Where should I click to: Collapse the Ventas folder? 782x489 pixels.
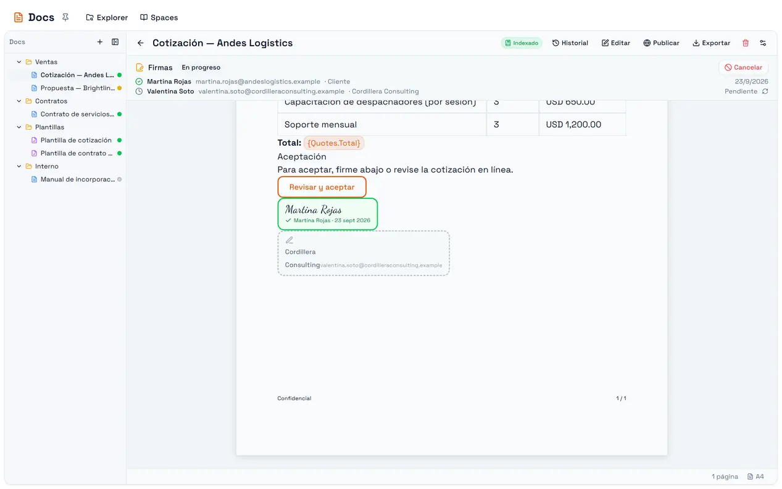pos(19,62)
